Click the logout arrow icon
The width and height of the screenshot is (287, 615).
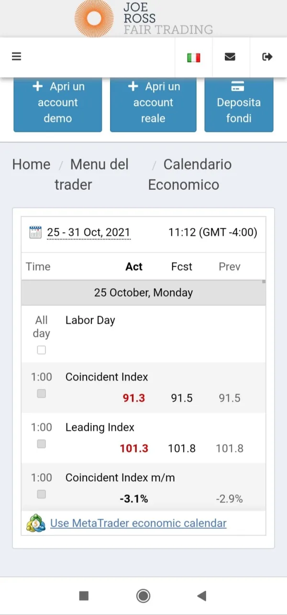(267, 57)
